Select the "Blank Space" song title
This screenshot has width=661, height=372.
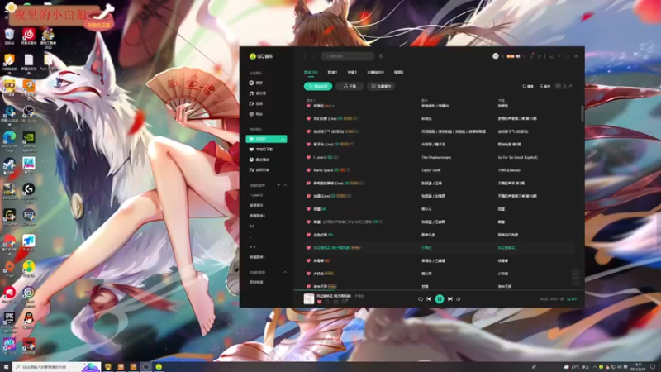coord(323,170)
